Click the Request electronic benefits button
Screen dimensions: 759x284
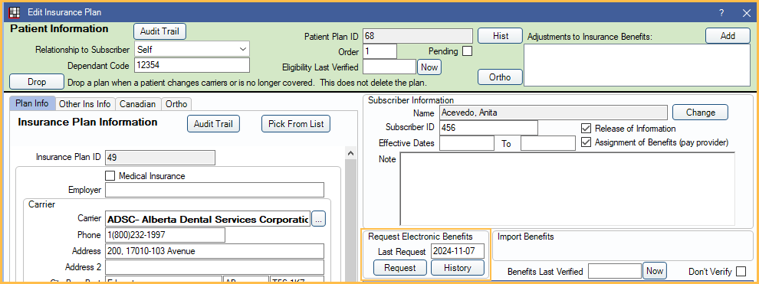click(x=400, y=268)
